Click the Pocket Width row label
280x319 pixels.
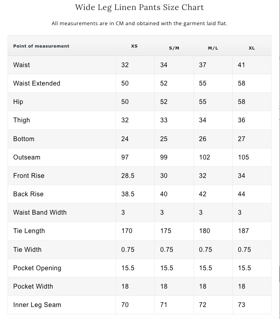(x=33, y=287)
